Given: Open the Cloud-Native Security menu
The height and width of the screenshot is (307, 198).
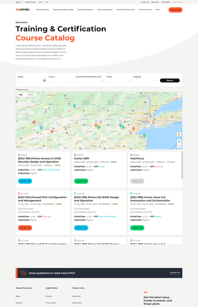Looking at the screenshot, I should 85,10.
